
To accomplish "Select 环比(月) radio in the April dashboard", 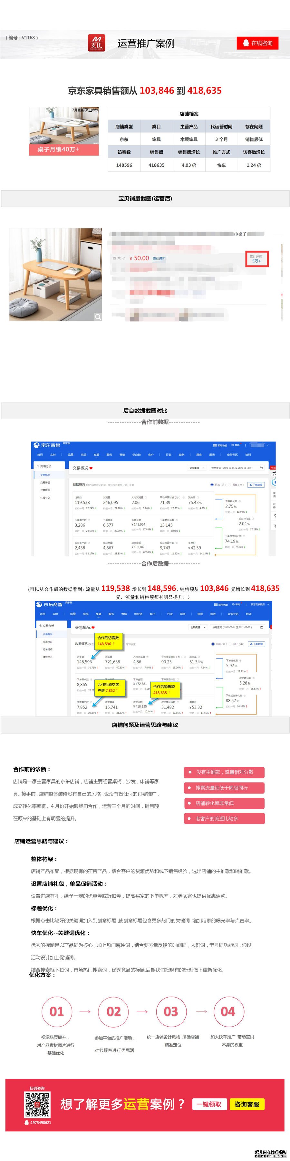I will tap(212, 484).
